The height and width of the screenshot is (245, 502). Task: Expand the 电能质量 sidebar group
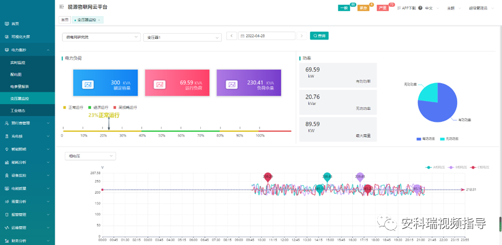(x=27, y=189)
